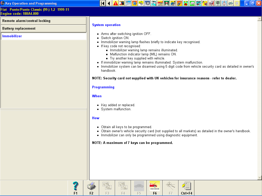Open the SRS airbag icon
The height and width of the screenshot is (196, 262).
click(211, 3)
